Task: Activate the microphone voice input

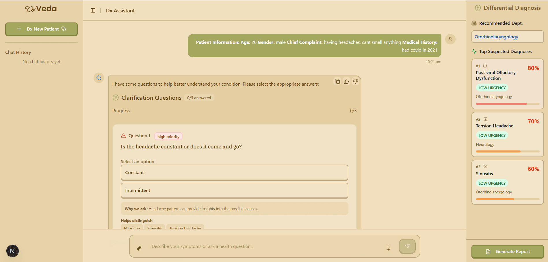Action: (389, 248)
